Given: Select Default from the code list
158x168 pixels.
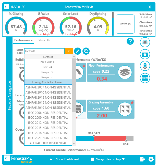Looking at the screenshot, I should coord(48,57).
